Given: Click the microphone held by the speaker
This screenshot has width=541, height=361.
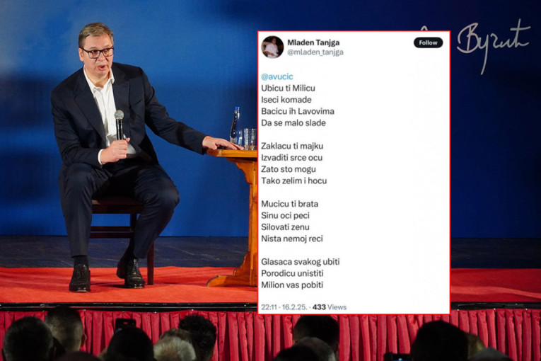Looking at the screenshot, I should [120, 125].
